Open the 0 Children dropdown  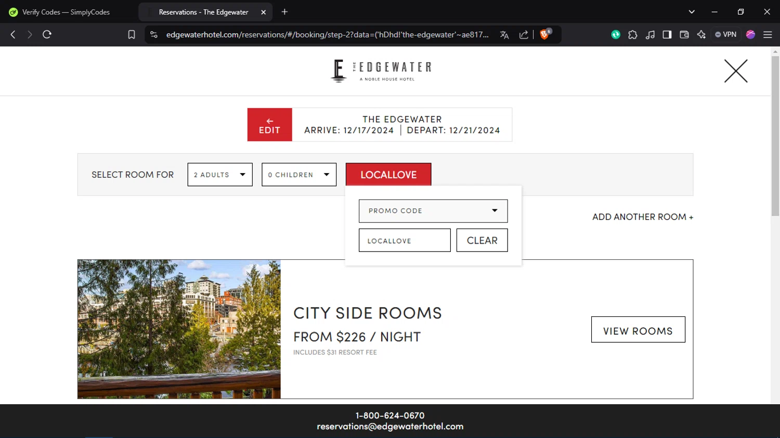pos(299,175)
